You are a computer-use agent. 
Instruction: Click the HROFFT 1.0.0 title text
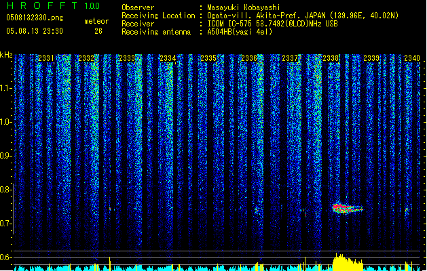54,5
